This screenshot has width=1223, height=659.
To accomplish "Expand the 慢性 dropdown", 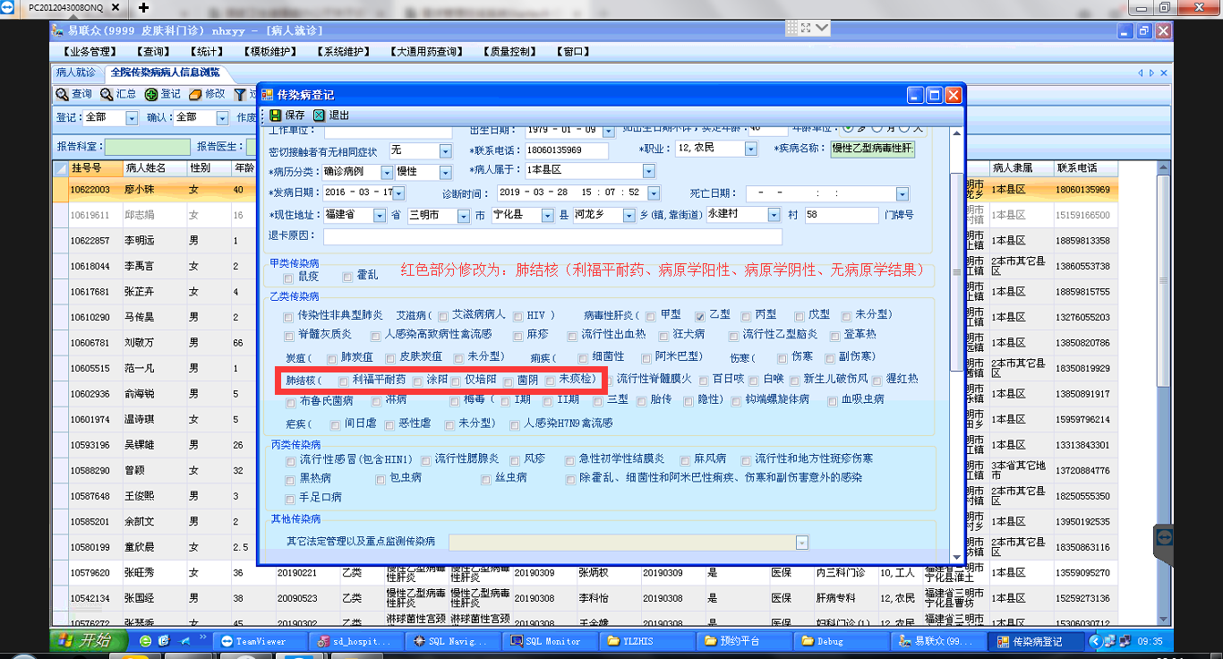I will (446, 172).
